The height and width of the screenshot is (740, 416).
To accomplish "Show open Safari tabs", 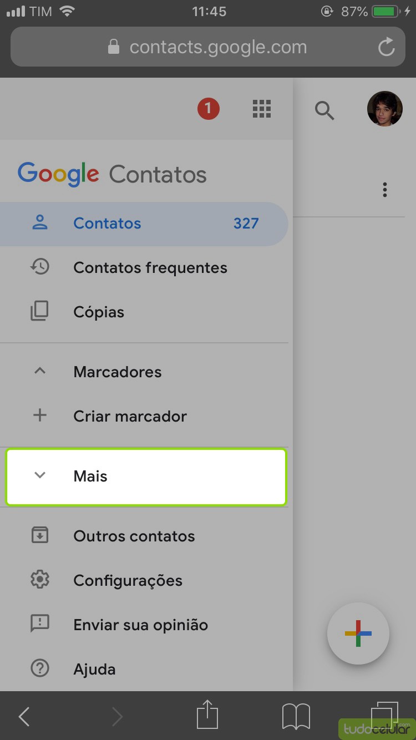I will (383, 715).
